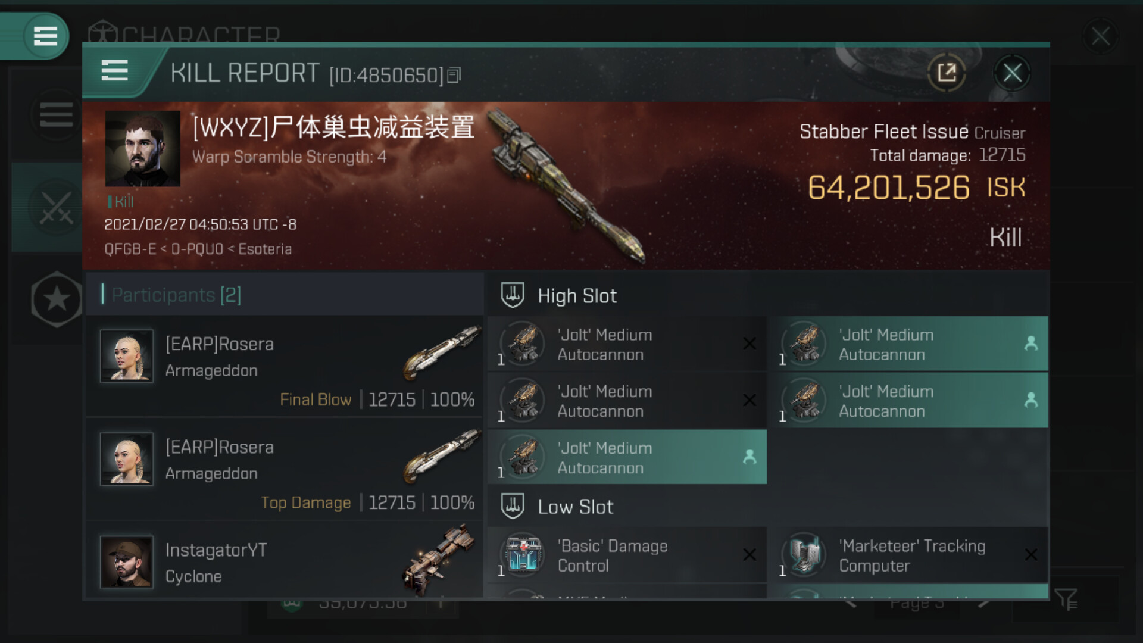Open the main hamburger menu in top-left corner
This screenshot has height=643, width=1143.
(x=45, y=36)
